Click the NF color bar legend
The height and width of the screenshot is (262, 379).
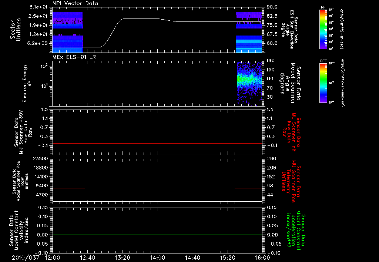pos(323,29)
